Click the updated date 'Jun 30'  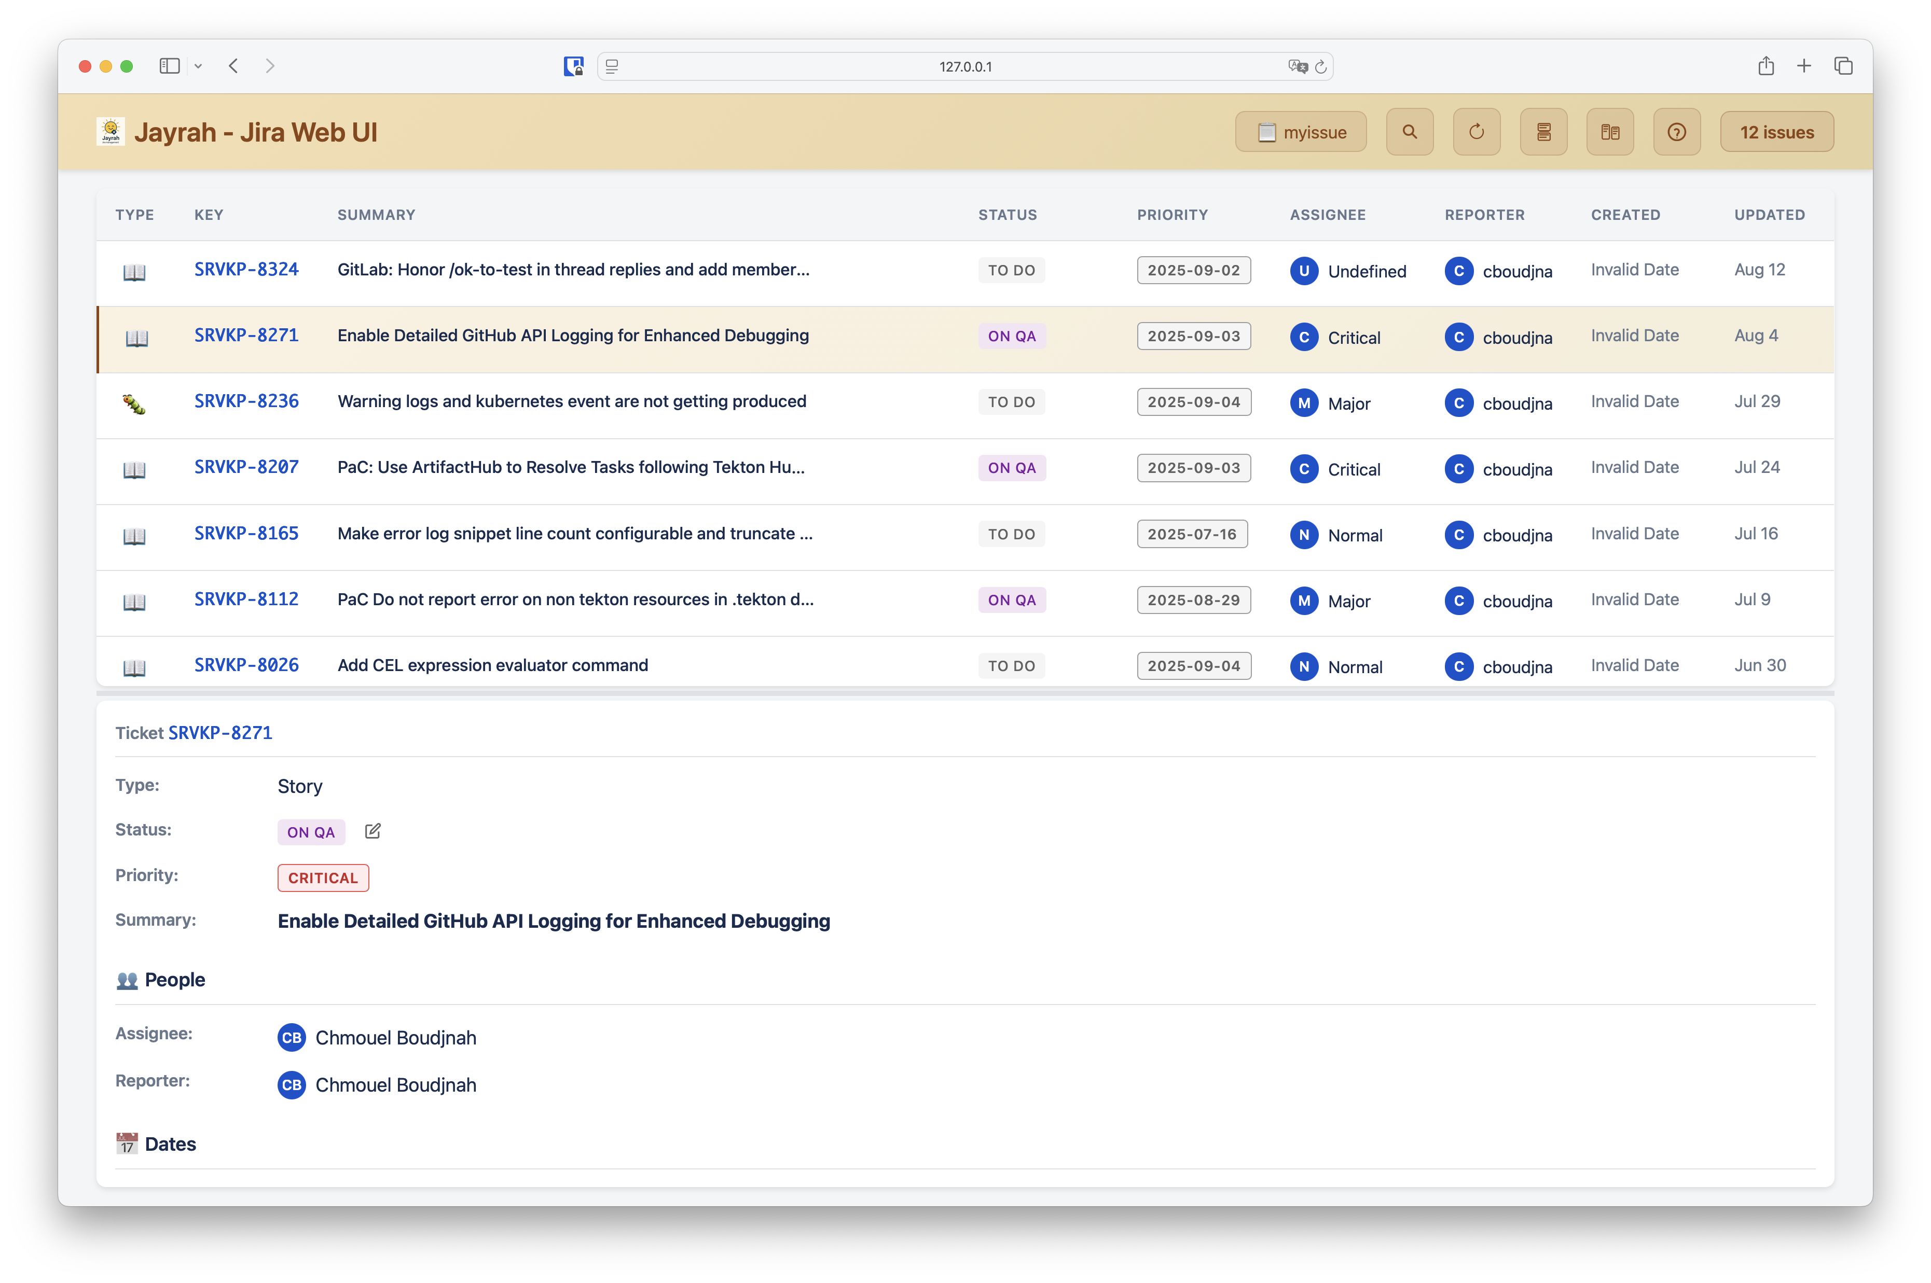click(1760, 665)
